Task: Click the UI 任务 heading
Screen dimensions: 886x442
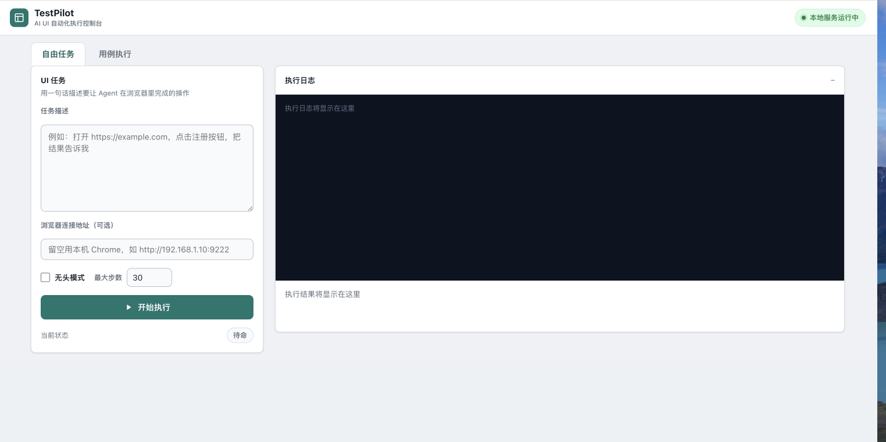Action: pos(53,80)
